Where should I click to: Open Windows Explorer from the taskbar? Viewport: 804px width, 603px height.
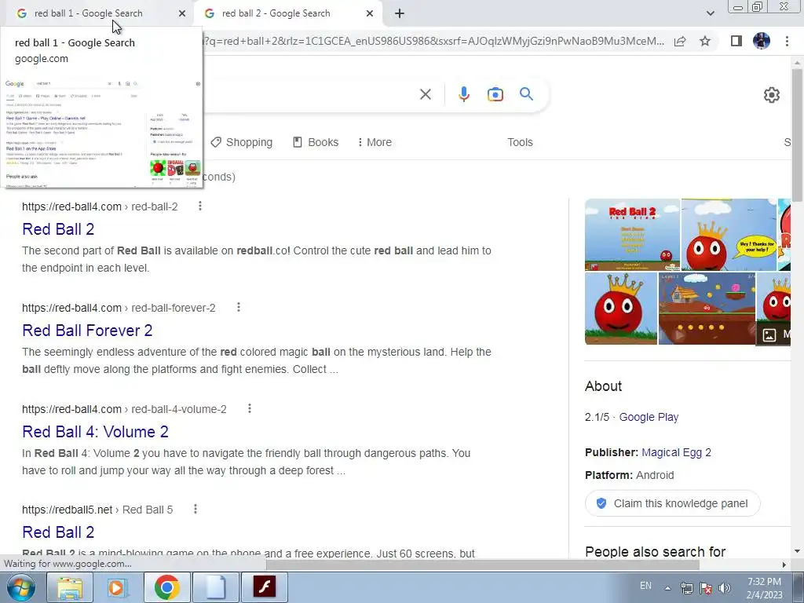pyautogui.click(x=70, y=587)
